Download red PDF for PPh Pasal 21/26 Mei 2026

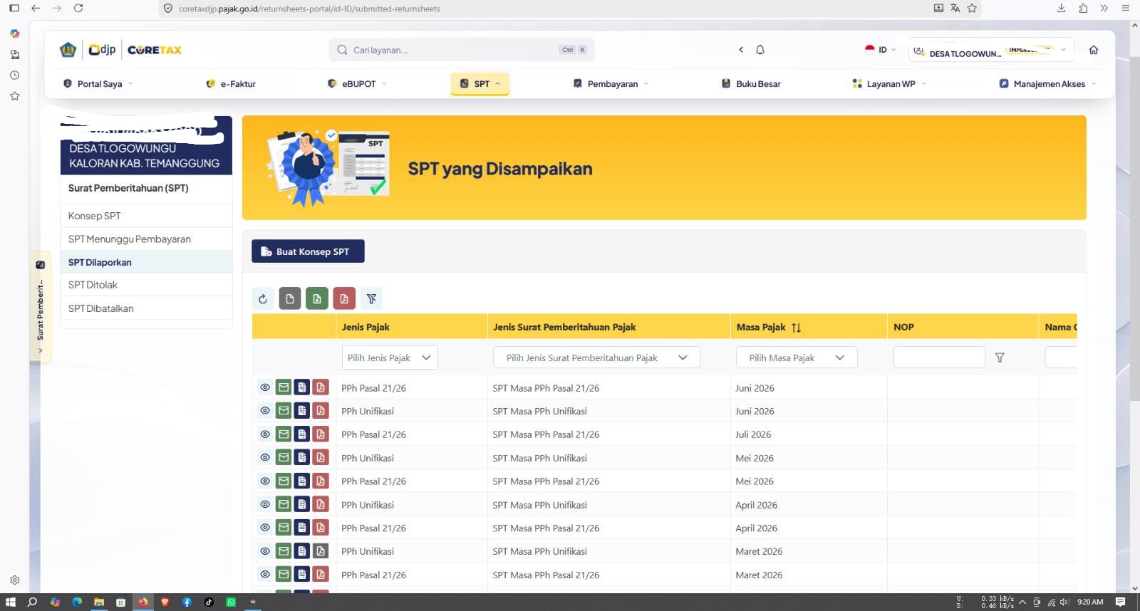(321, 481)
